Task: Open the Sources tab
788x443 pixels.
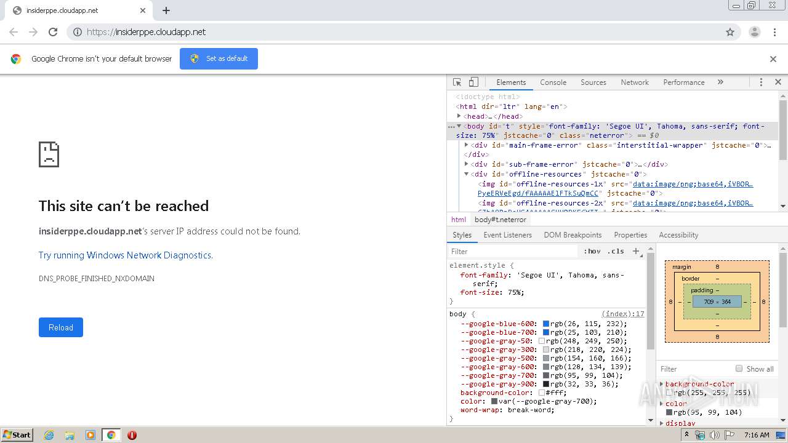Action: tap(593, 82)
